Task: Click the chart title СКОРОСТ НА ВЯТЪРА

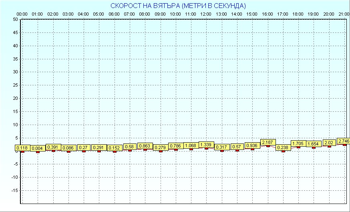Action: pos(178,6)
